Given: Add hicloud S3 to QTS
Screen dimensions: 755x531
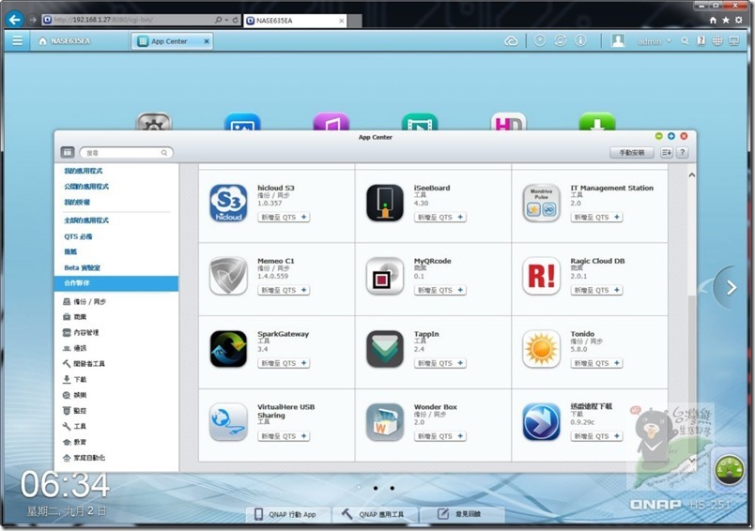Looking at the screenshot, I should coord(284,217).
